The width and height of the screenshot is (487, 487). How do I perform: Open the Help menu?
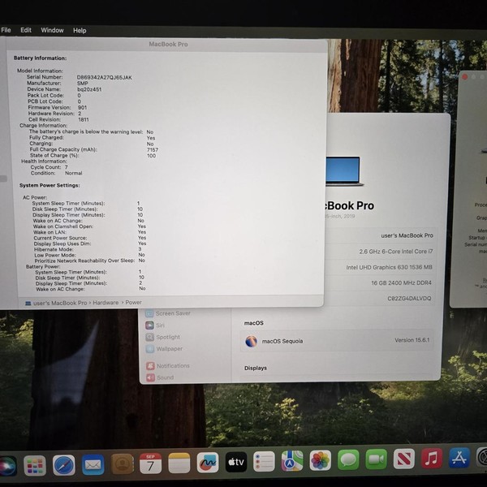pos(80,31)
